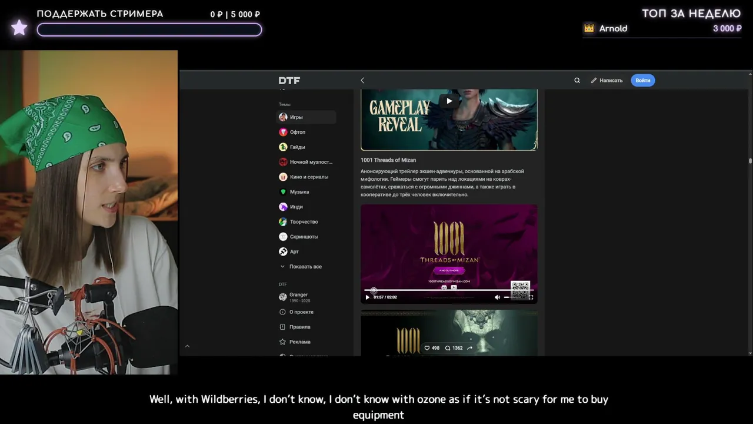The width and height of the screenshot is (753, 424).
Task: Open search with the magnifier icon
Action: pos(577,81)
